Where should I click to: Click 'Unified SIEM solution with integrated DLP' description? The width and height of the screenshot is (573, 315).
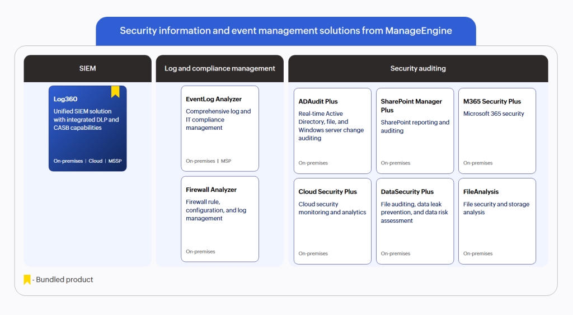[x=86, y=120]
